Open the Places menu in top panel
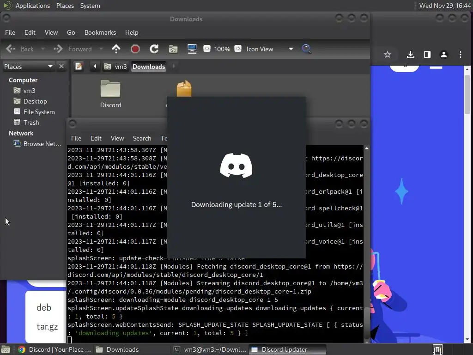473x355 pixels. point(65,6)
